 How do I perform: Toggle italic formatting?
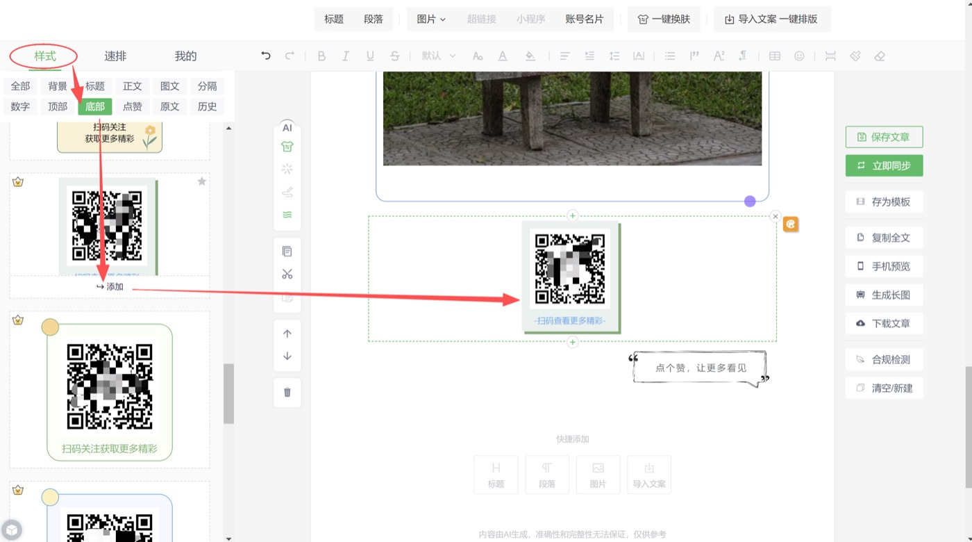(x=346, y=56)
